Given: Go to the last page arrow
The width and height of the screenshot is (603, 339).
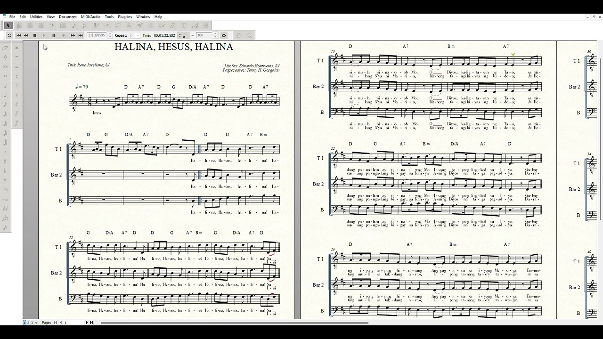Looking at the screenshot, I should [x=91, y=323].
